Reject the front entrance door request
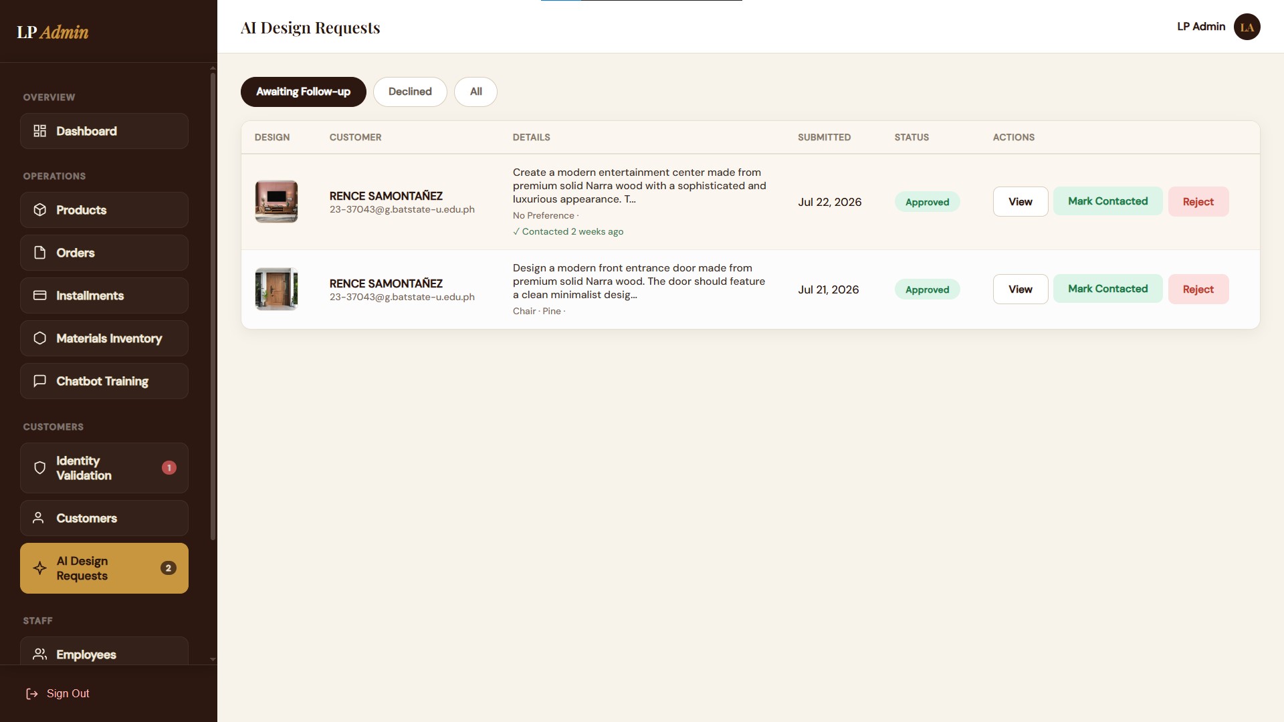This screenshot has height=722, width=1284. 1198,289
